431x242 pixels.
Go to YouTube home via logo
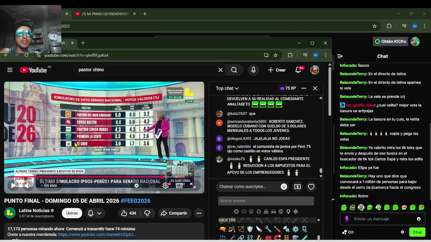[33, 70]
